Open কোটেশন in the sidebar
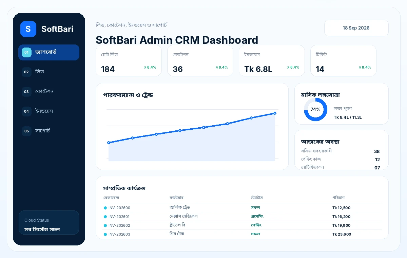Image resolution: width=407 pixels, height=258 pixels. (49, 92)
